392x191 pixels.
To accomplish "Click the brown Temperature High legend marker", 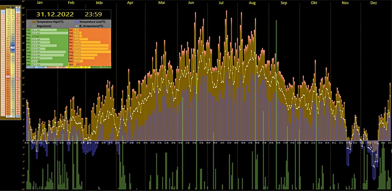I will pos(34,22).
